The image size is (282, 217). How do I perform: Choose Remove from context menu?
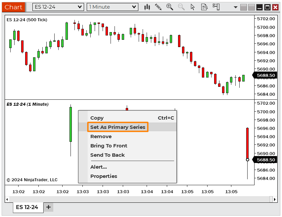[x=127, y=136]
